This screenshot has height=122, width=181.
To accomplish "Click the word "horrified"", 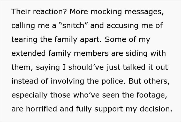I will pyautogui.click(x=41, y=109).
